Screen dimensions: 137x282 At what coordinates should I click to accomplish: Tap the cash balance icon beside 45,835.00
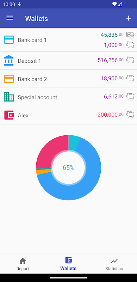[x=130, y=35]
